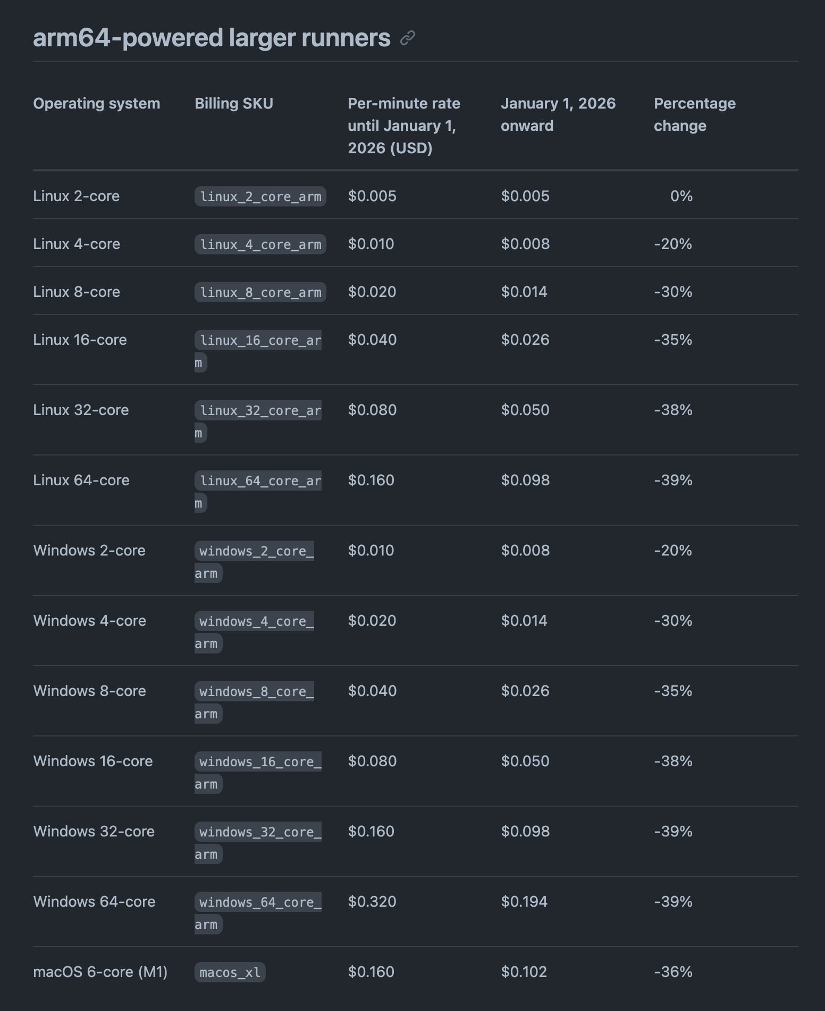825x1011 pixels.
Task: Click the Windows 64-core row label
Action: 94,901
